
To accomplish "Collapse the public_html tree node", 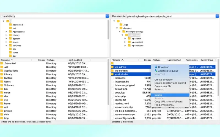I will (122, 35).
